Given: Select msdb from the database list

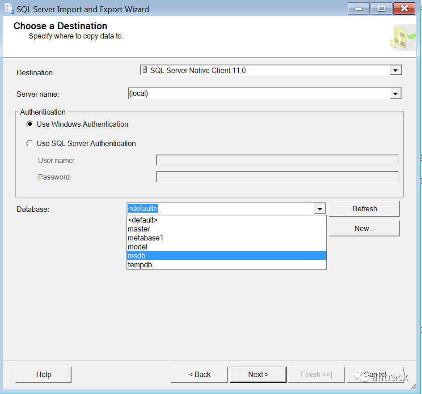Looking at the screenshot, I should [226, 256].
